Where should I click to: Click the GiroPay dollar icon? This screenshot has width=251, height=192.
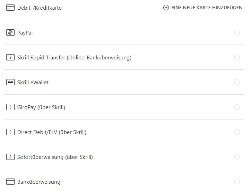click(x=10, y=107)
